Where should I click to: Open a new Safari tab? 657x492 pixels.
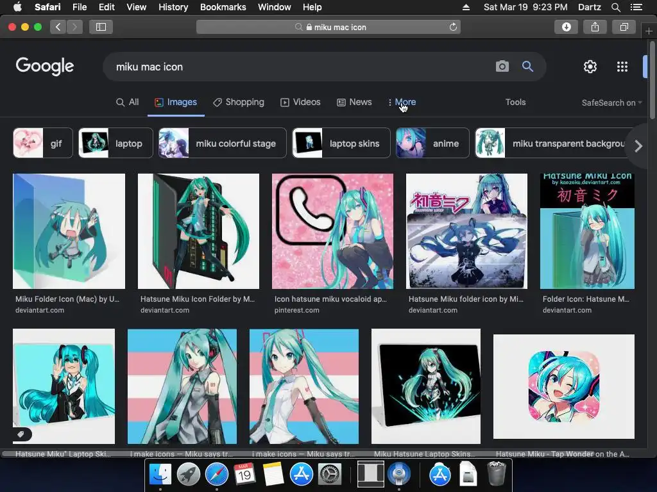click(649, 31)
